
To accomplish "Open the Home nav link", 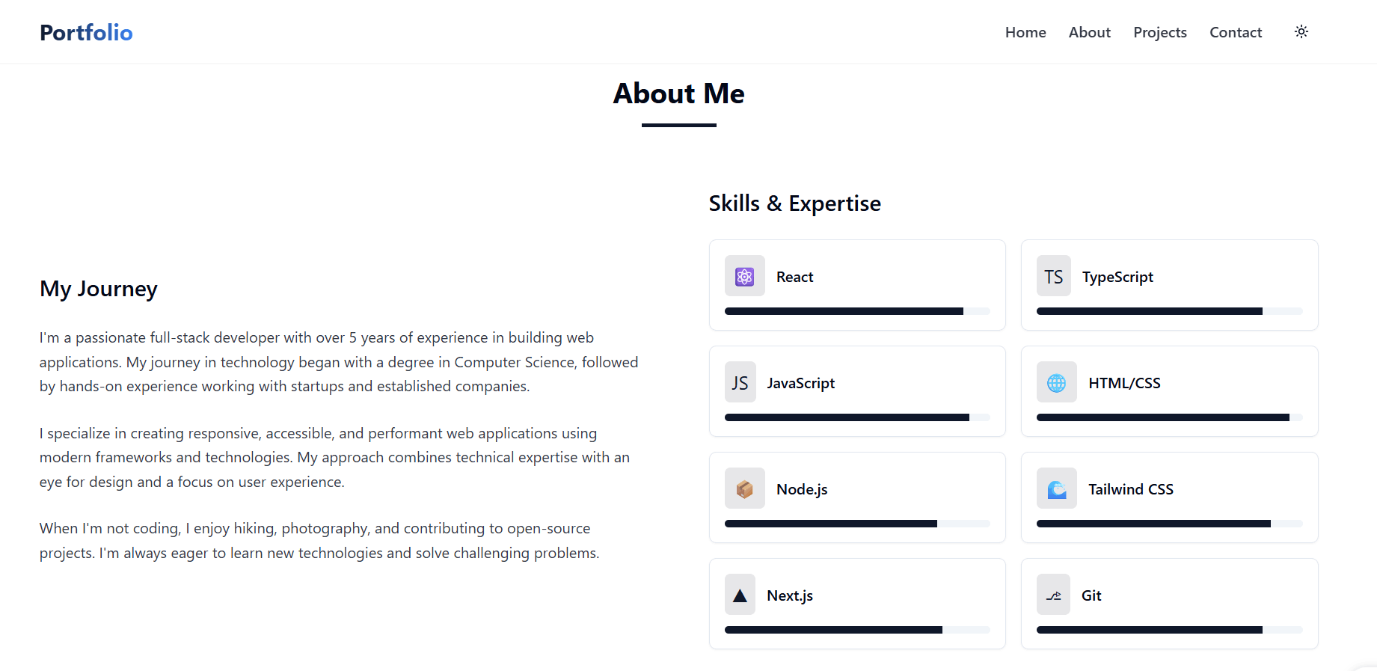I will (x=1025, y=32).
